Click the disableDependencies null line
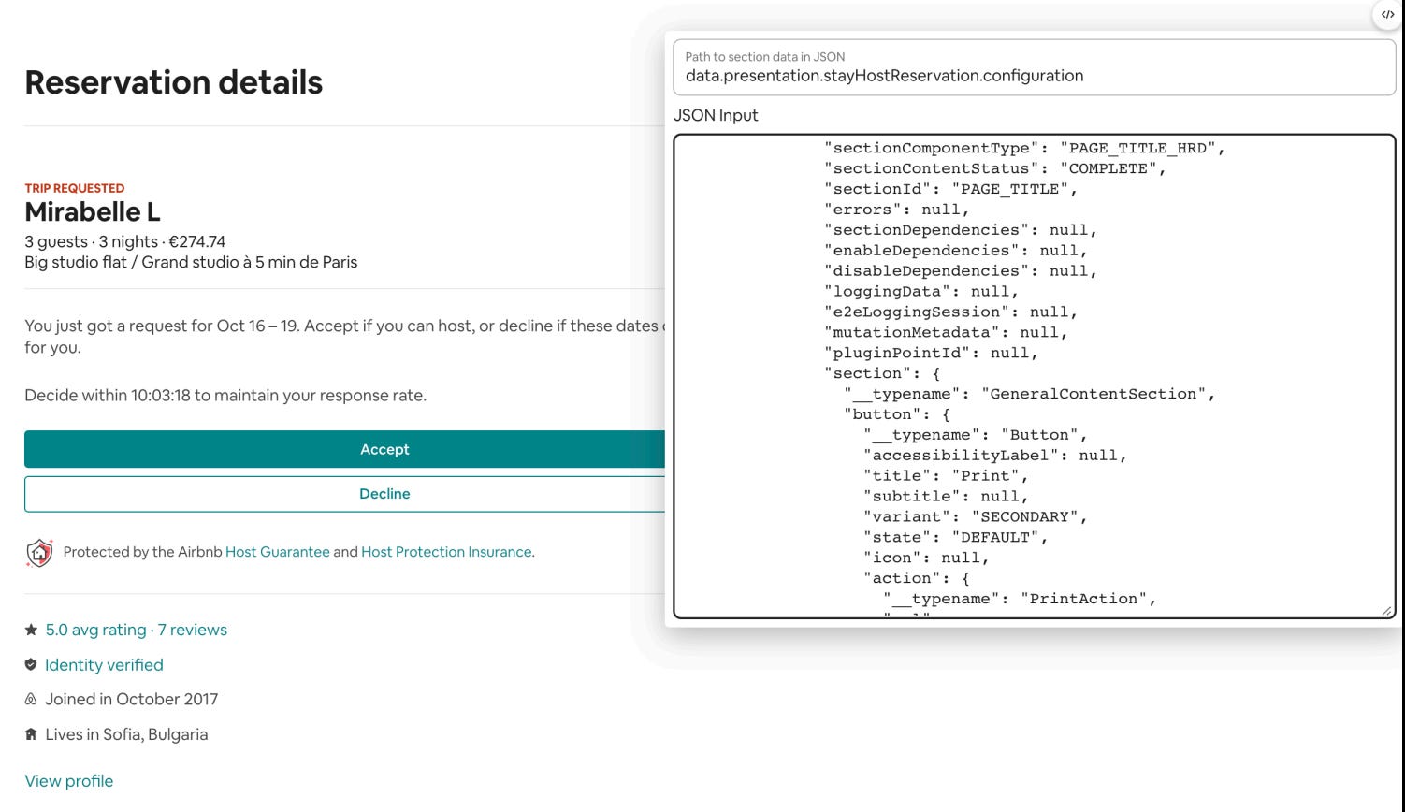 (x=961, y=271)
